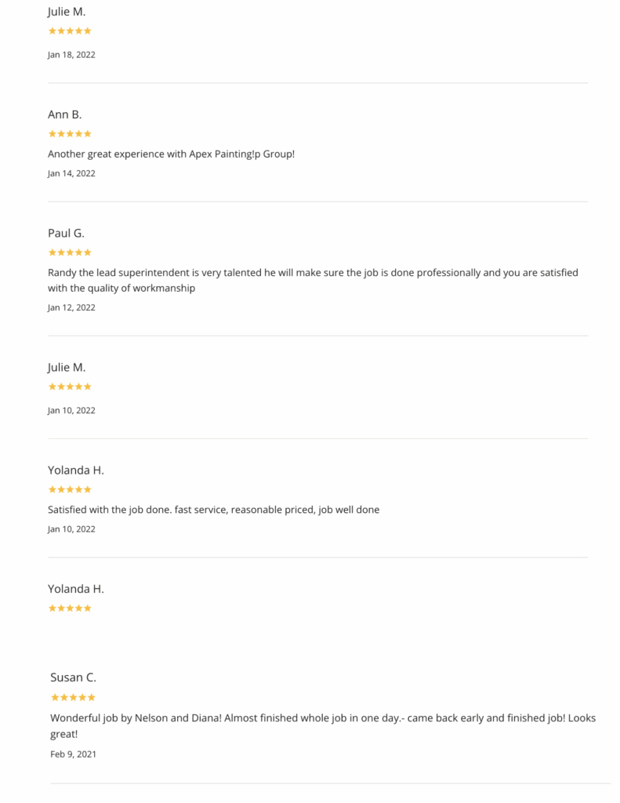Image resolution: width=620 pixels, height=803 pixels.
Task: Select the reviewer name Susan C.
Action: [73, 678]
